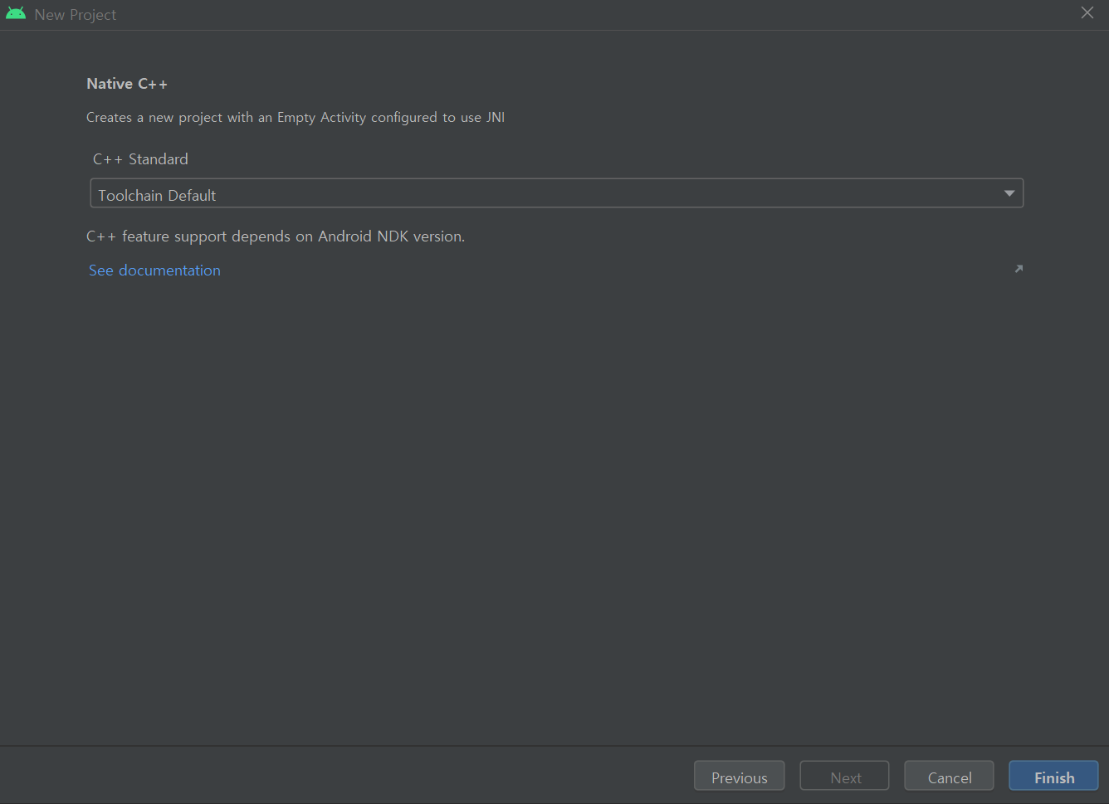
Task: Close the New Project dialog
Action: [1087, 12]
